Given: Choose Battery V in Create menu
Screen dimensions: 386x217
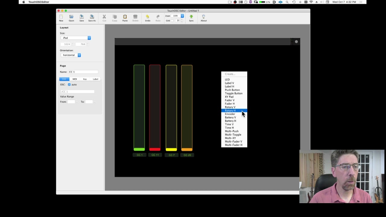Looking at the screenshot, I should tap(234, 118).
